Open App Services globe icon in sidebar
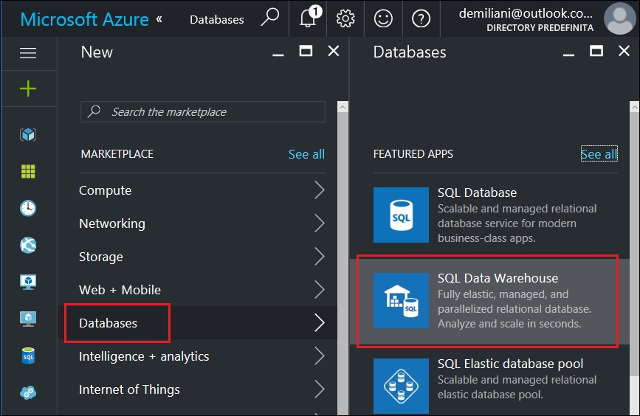 pyautogui.click(x=28, y=245)
